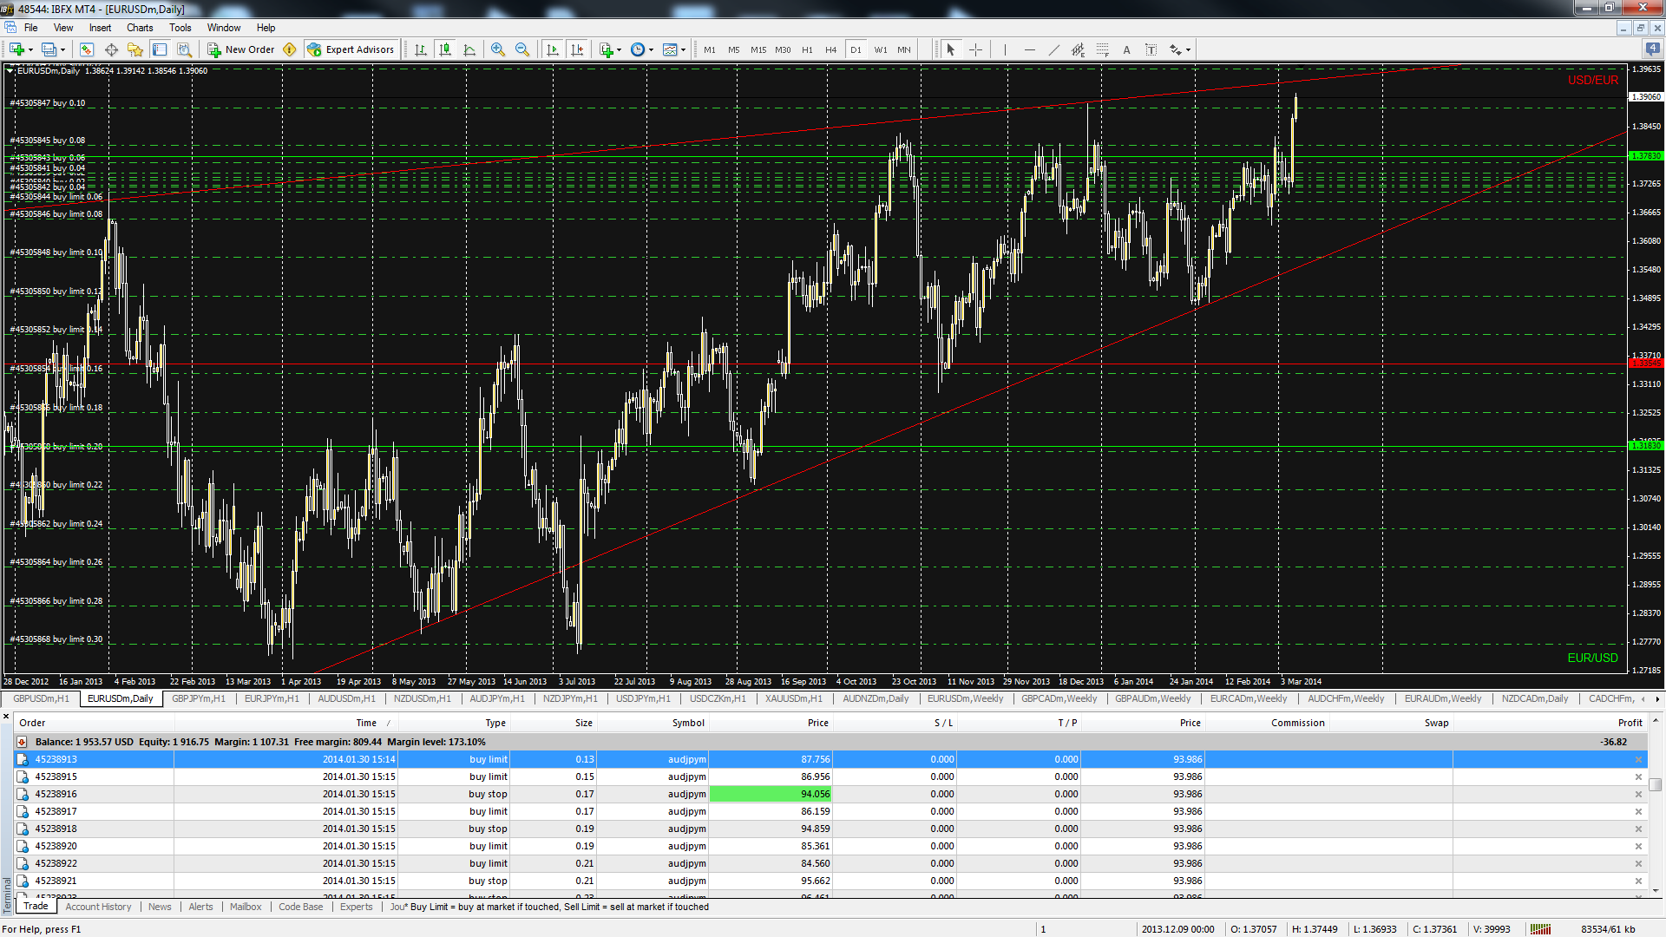Viewport: 1666px width, 937px height.
Task: Open the Code Base tab
Action: [300, 907]
